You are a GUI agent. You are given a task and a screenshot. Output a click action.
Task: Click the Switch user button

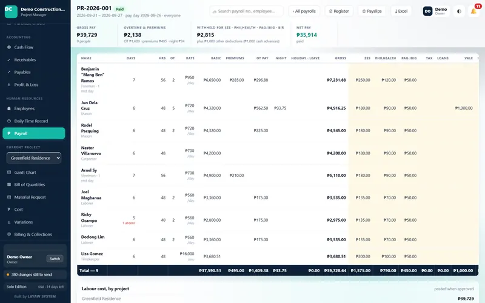55,259
